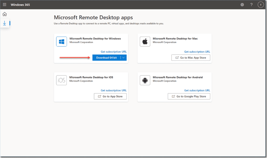Click the iOS logo app icon
This screenshot has width=267, height=158.
(61, 80)
